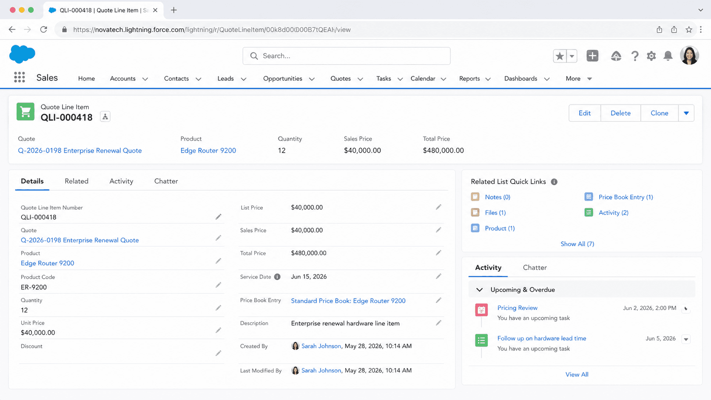Open Files (1) quick link
The height and width of the screenshot is (400, 711).
pyautogui.click(x=495, y=213)
